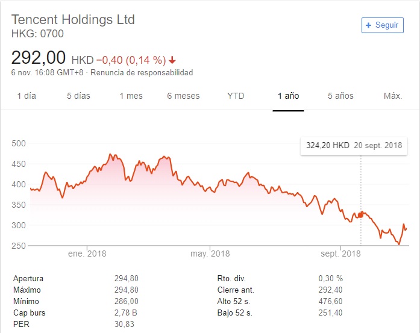Switch to the 5 días tab
420x333 pixels.
tap(77, 96)
